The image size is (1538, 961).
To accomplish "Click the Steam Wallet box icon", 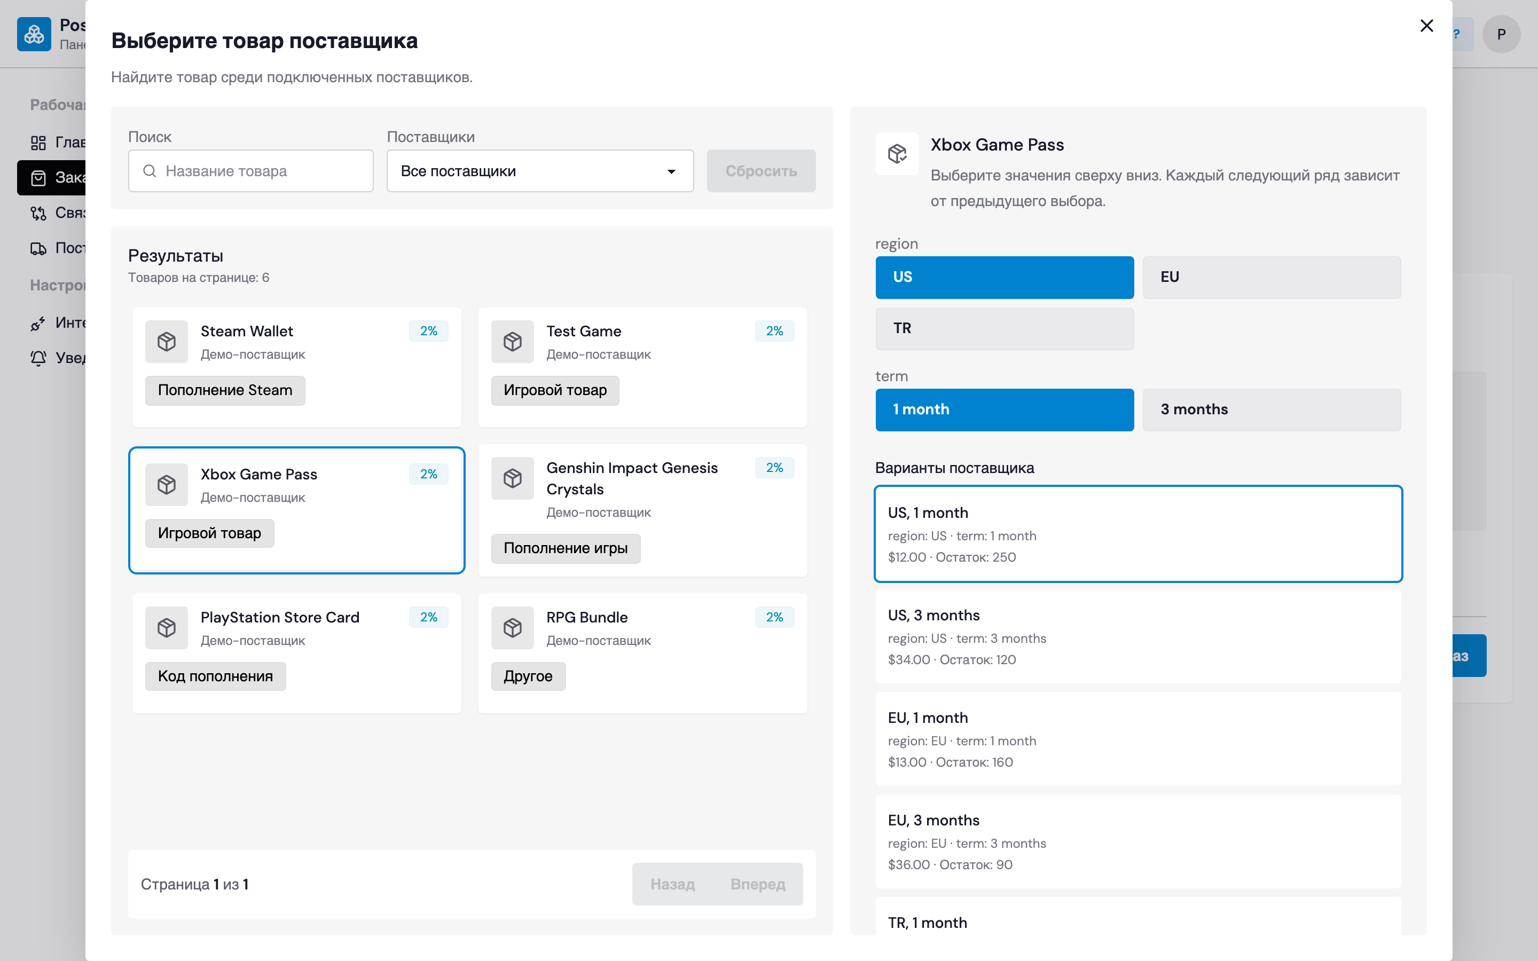I will click(167, 341).
